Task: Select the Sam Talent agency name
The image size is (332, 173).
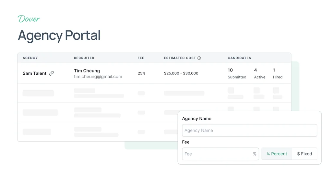Action: click(34, 73)
